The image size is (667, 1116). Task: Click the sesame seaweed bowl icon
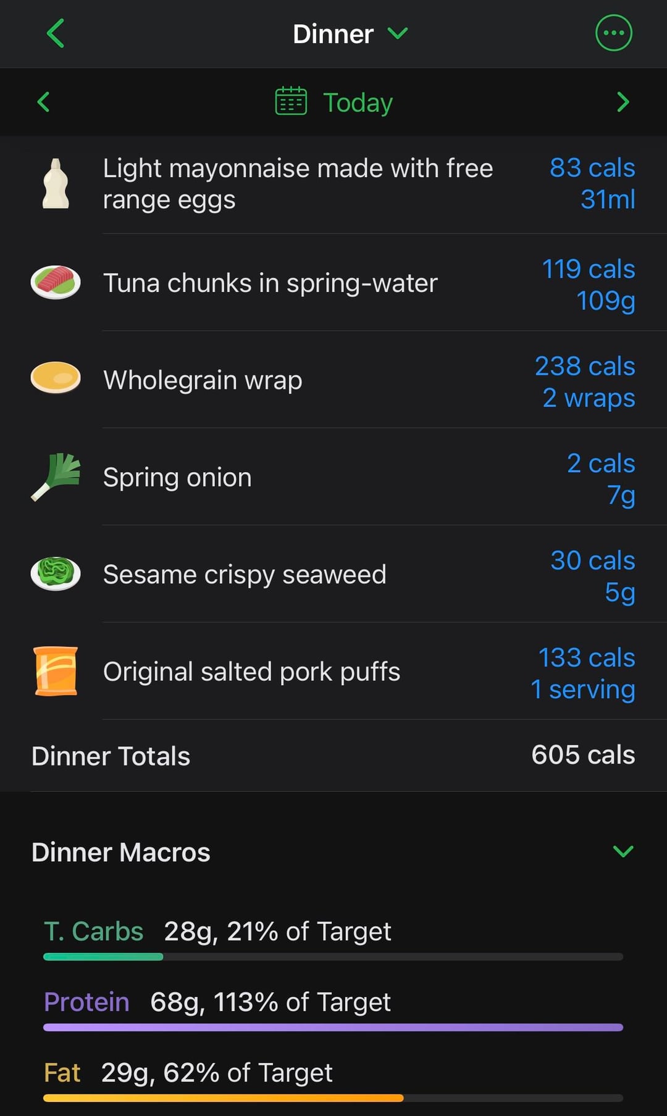point(56,573)
